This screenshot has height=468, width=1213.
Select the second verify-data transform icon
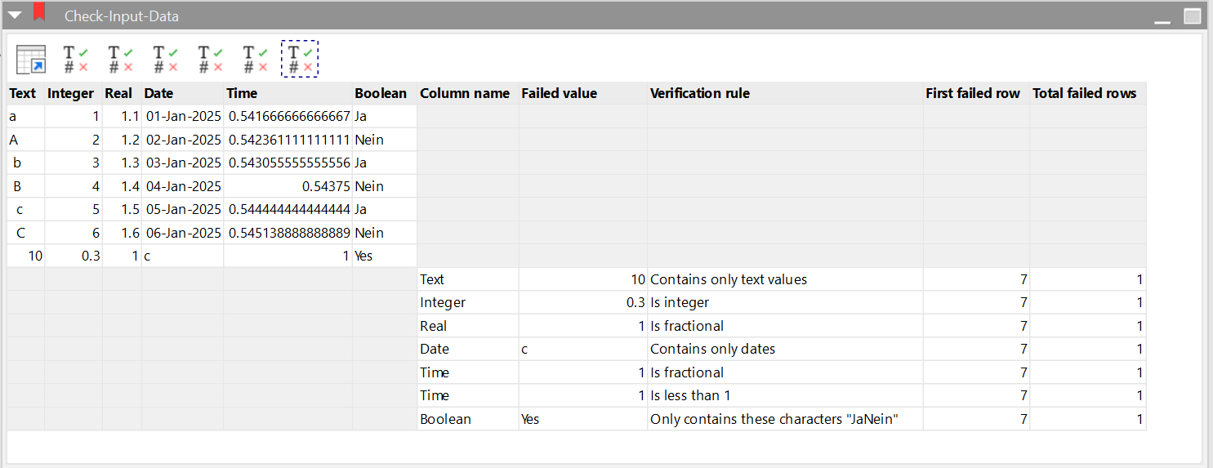[x=121, y=59]
